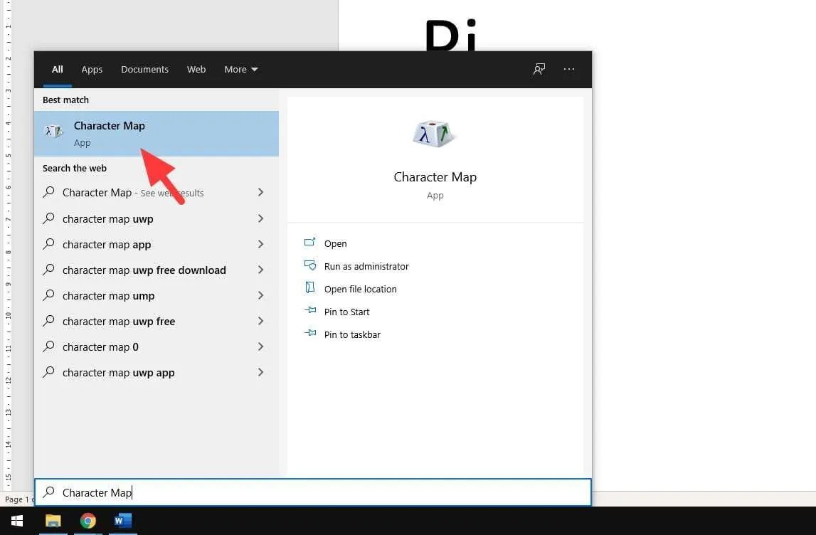Image resolution: width=816 pixels, height=535 pixels.
Task: Click the 'Character Map' title in preview pane
Action: [435, 177]
